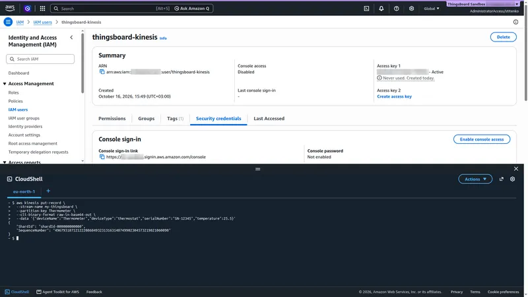Open the notifications bell icon
This screenshot has height=297, width=528.
[381, 9]
